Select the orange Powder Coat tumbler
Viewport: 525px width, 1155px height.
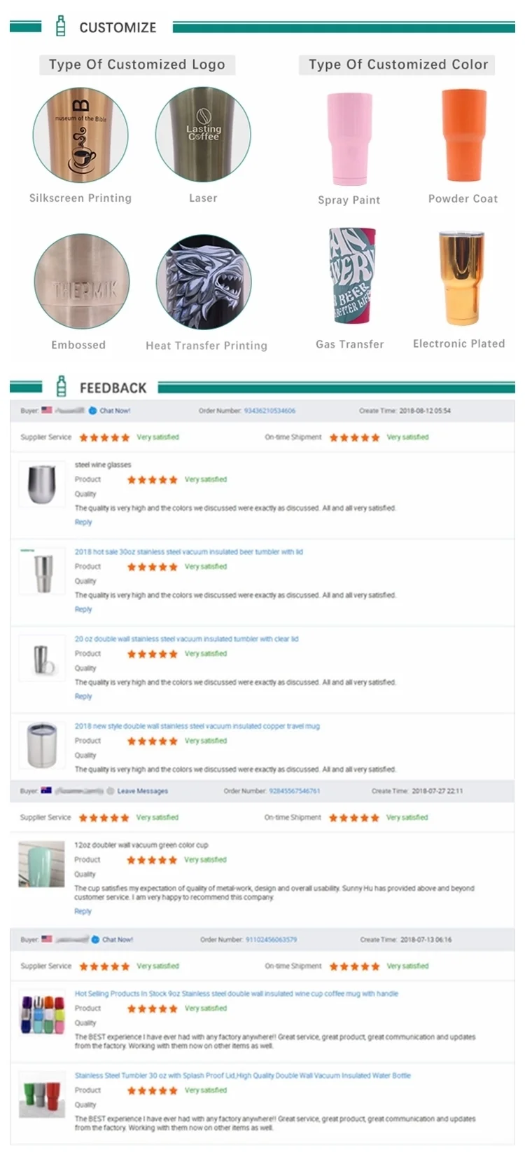pyautogui.click(x=463, y=136)
